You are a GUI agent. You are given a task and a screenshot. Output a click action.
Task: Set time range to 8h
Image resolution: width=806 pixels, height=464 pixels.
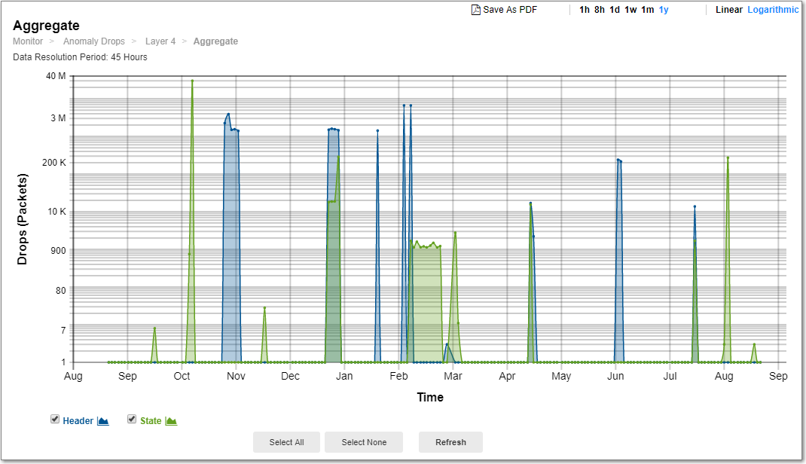tap(600, 10)
